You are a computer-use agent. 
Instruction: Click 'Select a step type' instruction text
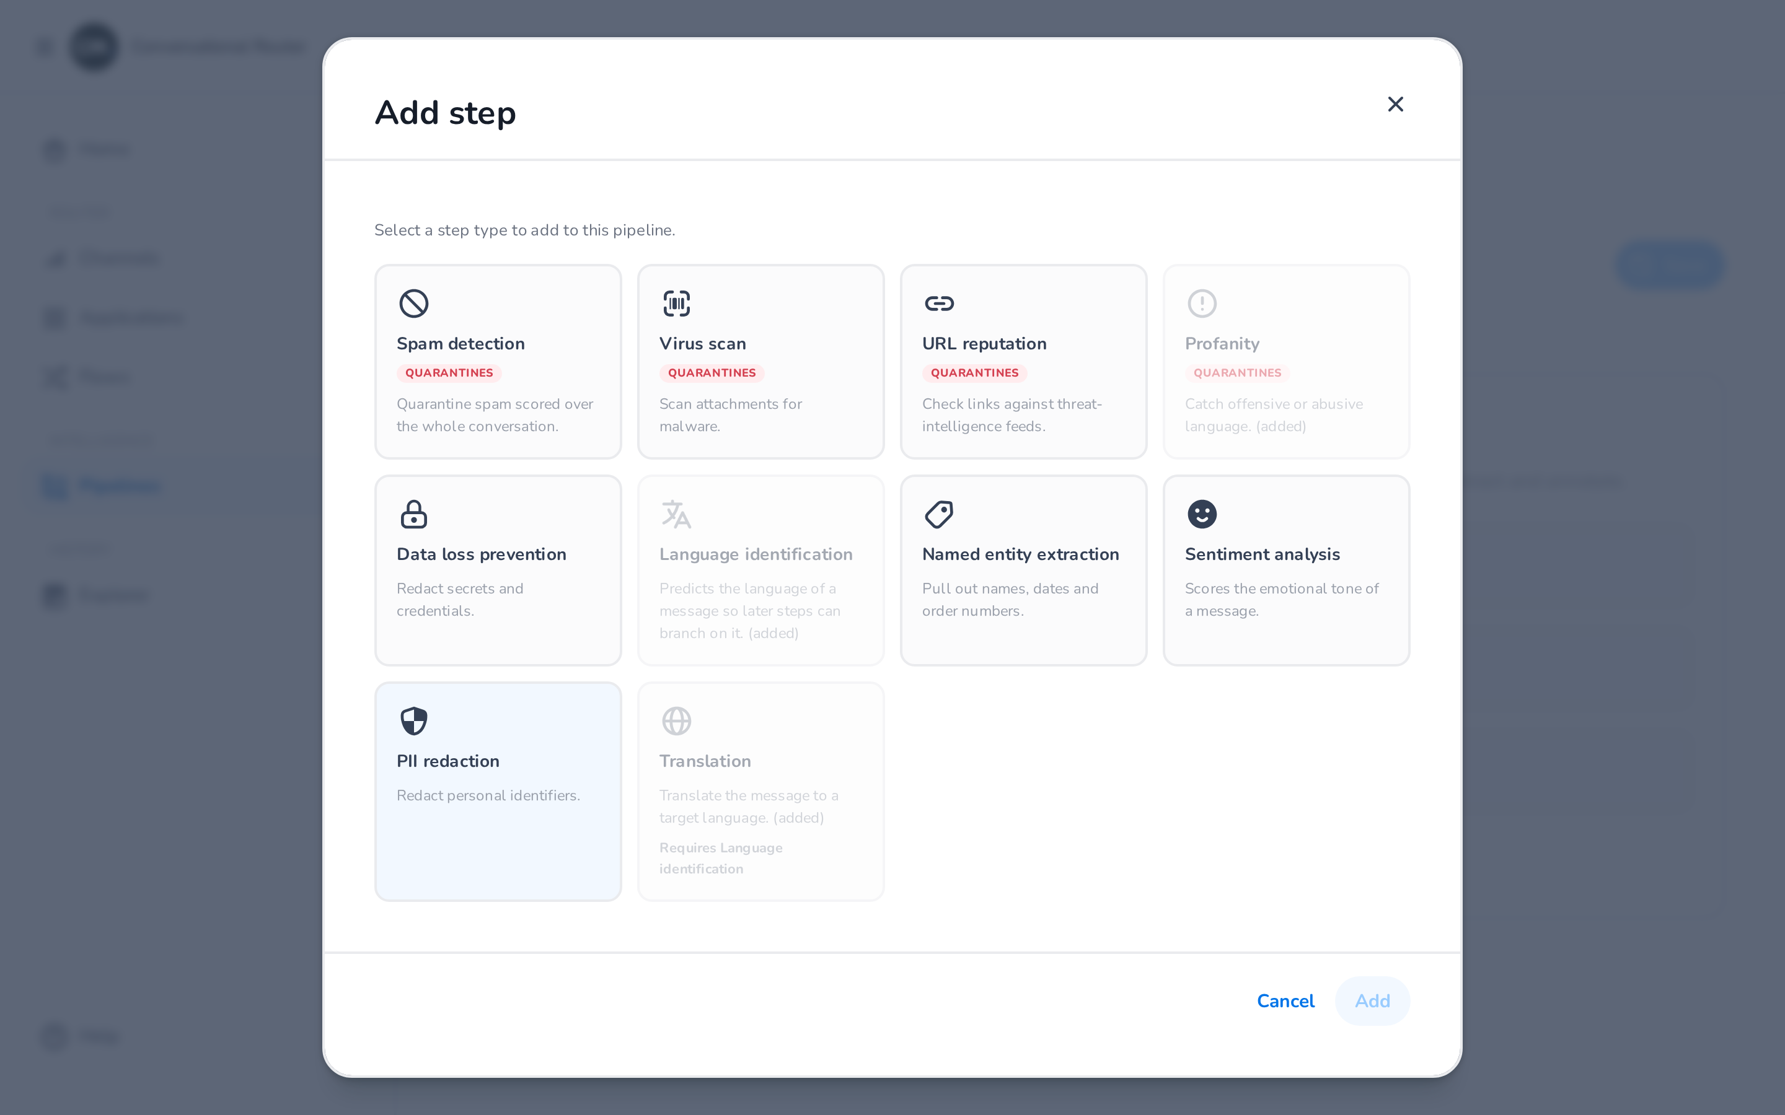(524, 230)
